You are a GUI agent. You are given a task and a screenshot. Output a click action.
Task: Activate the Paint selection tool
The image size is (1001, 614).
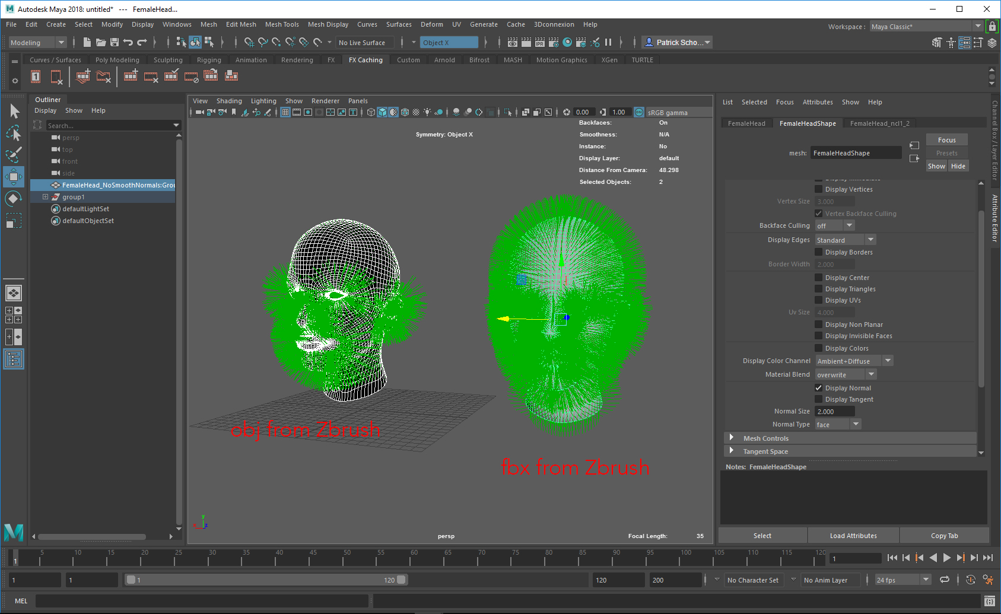(x=13, y=155)
